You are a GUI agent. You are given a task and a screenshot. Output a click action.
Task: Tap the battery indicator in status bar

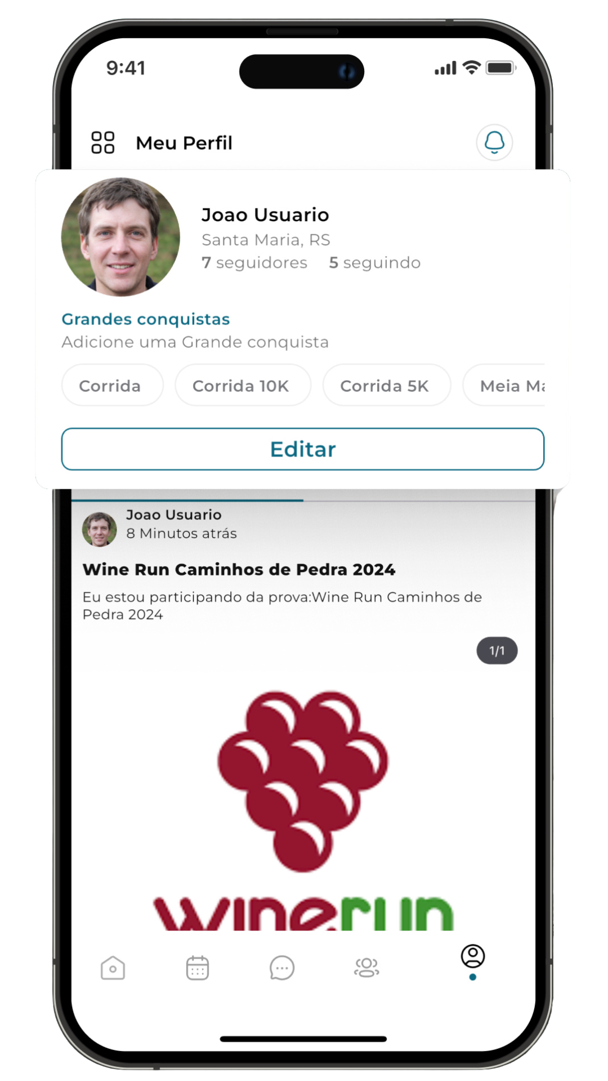[x=501, y=68]
